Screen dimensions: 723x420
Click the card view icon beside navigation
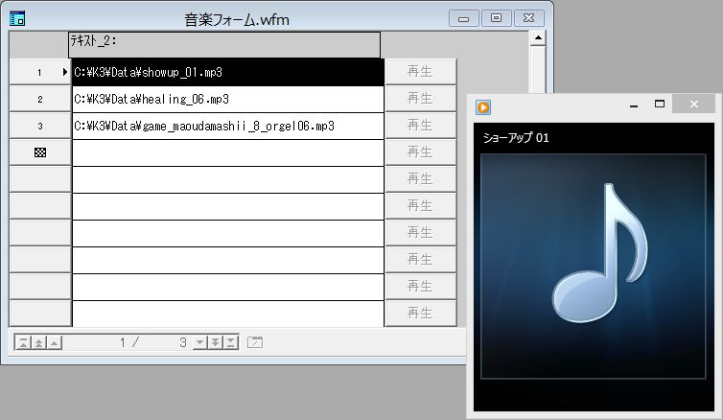coord(255,342)
